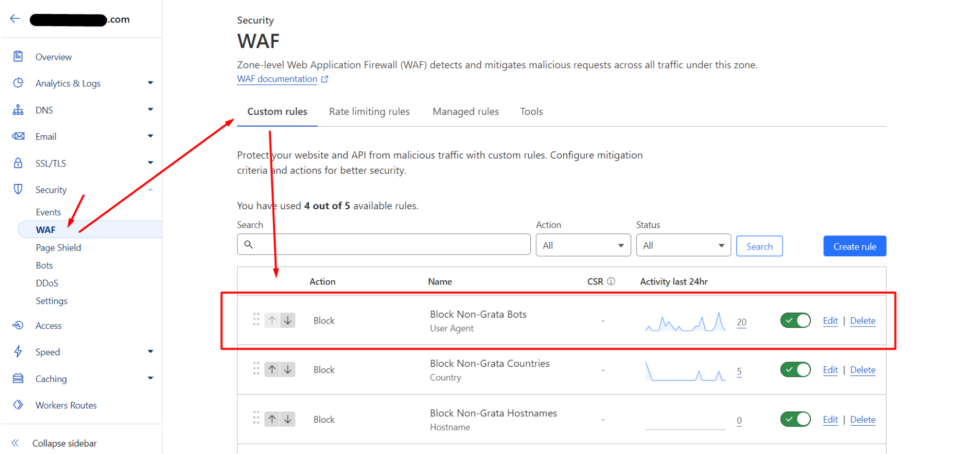Click the DNS network icon
Viewport: 954px width, 454px height.
point(18,110)
